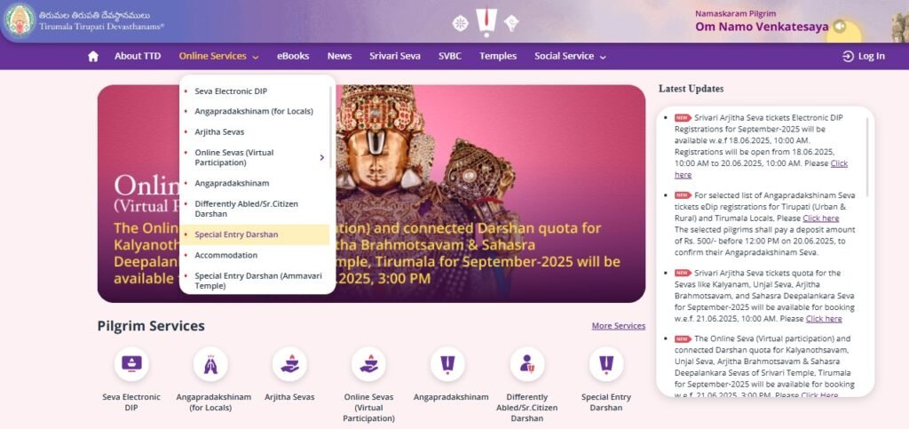The image size is (909, 429).
Task: Expand the Social Service dropdown
Action: click(570, 56)
